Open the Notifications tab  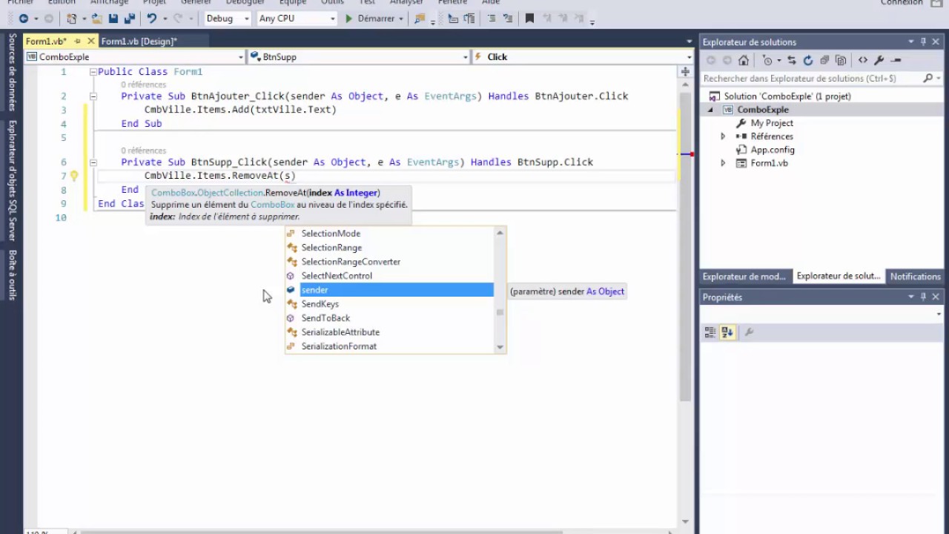[x=915, y=277]
